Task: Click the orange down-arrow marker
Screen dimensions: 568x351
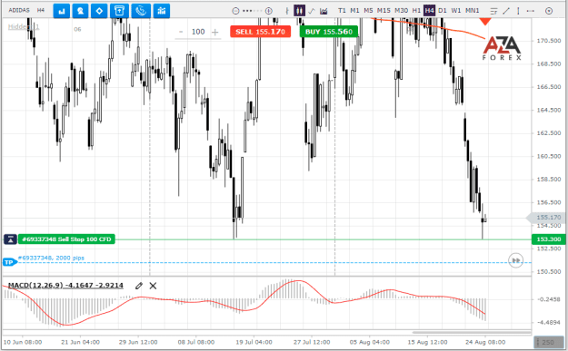Action: pos(485,22)
